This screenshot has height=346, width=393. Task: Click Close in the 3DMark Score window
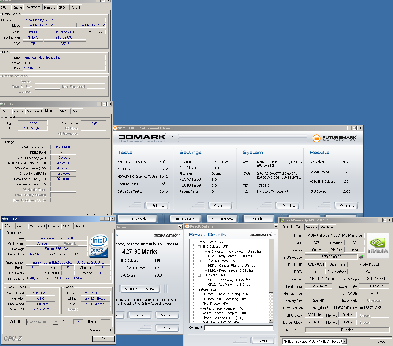point(168,328)
